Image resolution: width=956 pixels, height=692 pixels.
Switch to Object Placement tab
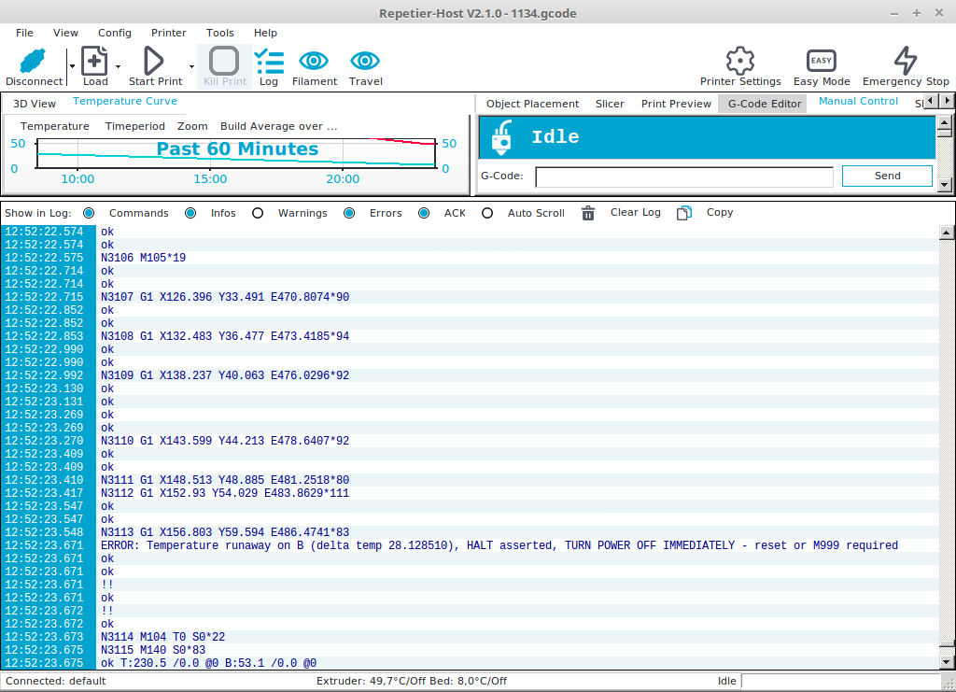(532, 104)
